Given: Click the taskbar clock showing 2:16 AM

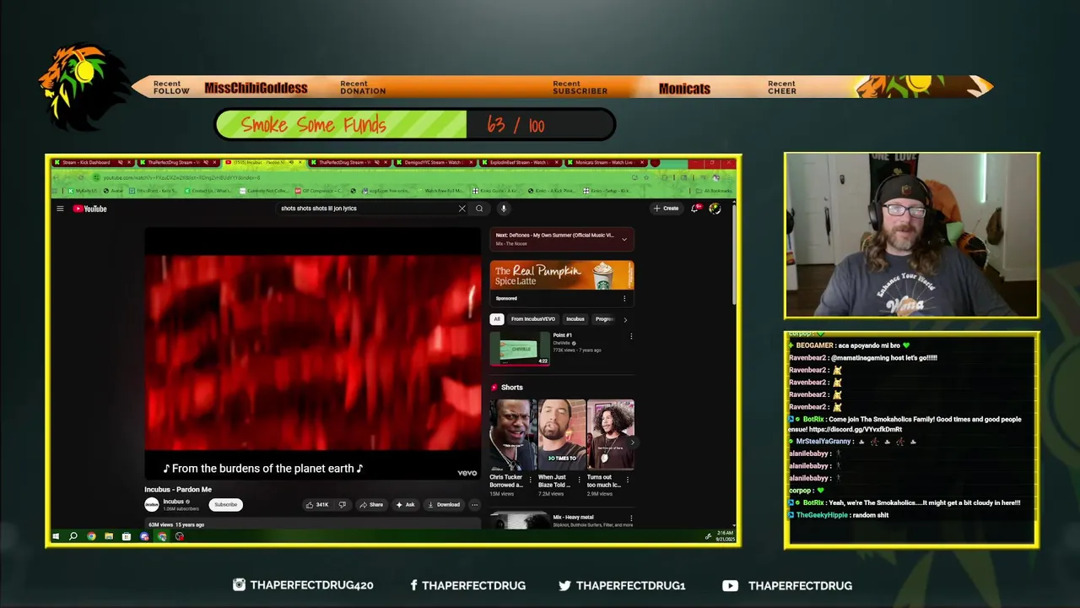Looking at the screenshot, I should (x=726, y=536).
